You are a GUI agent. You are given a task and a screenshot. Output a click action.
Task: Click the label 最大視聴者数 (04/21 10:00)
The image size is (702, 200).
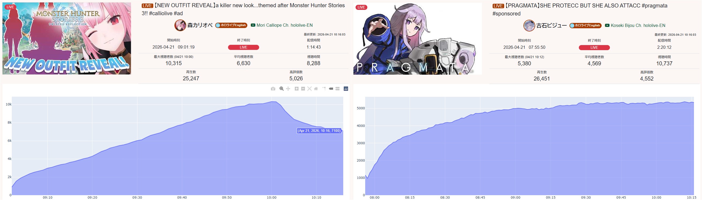[x=173, y=57]
